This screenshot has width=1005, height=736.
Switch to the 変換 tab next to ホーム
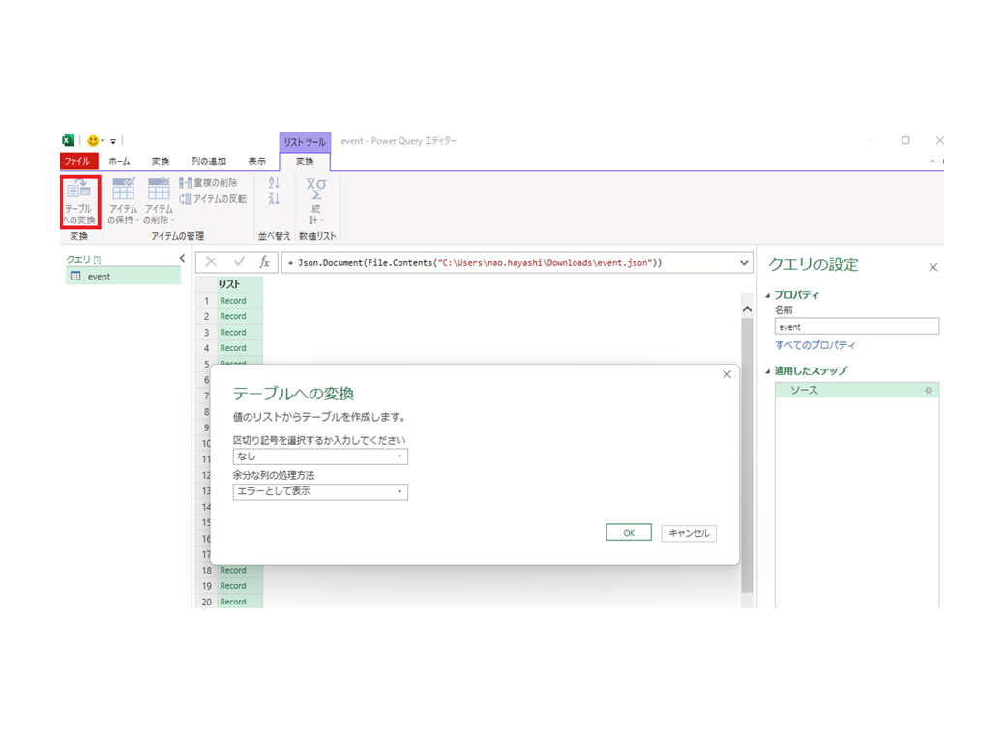pyautogui.click(x=161, y=162)
